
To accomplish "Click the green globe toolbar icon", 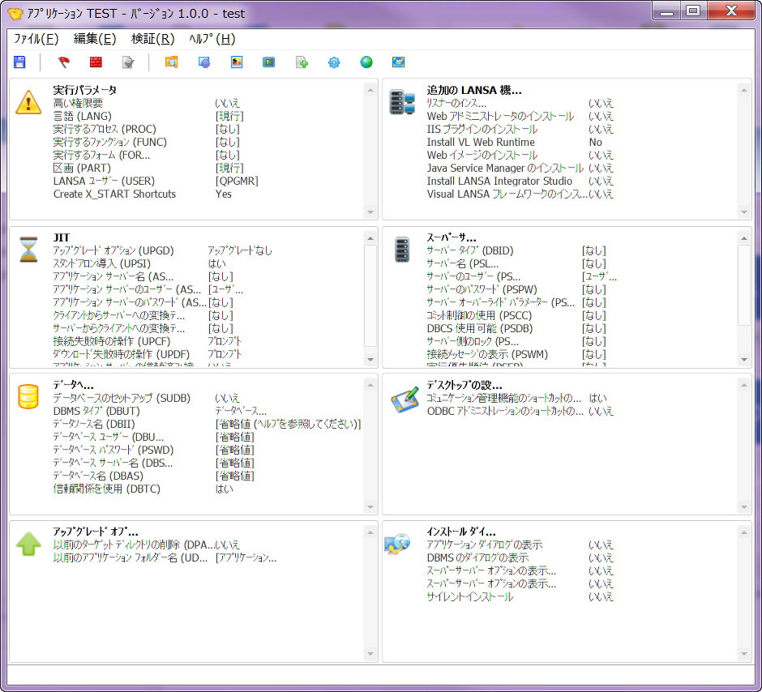I will click(366, 62).
